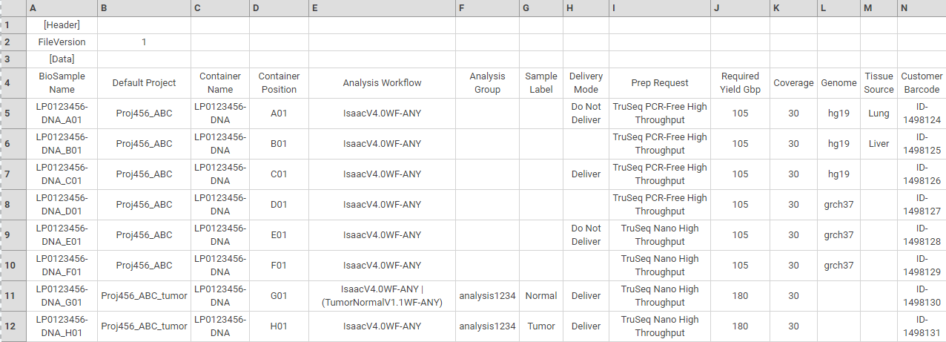
Task: Click the Prep Request header cell
Action: coord(660,83)
